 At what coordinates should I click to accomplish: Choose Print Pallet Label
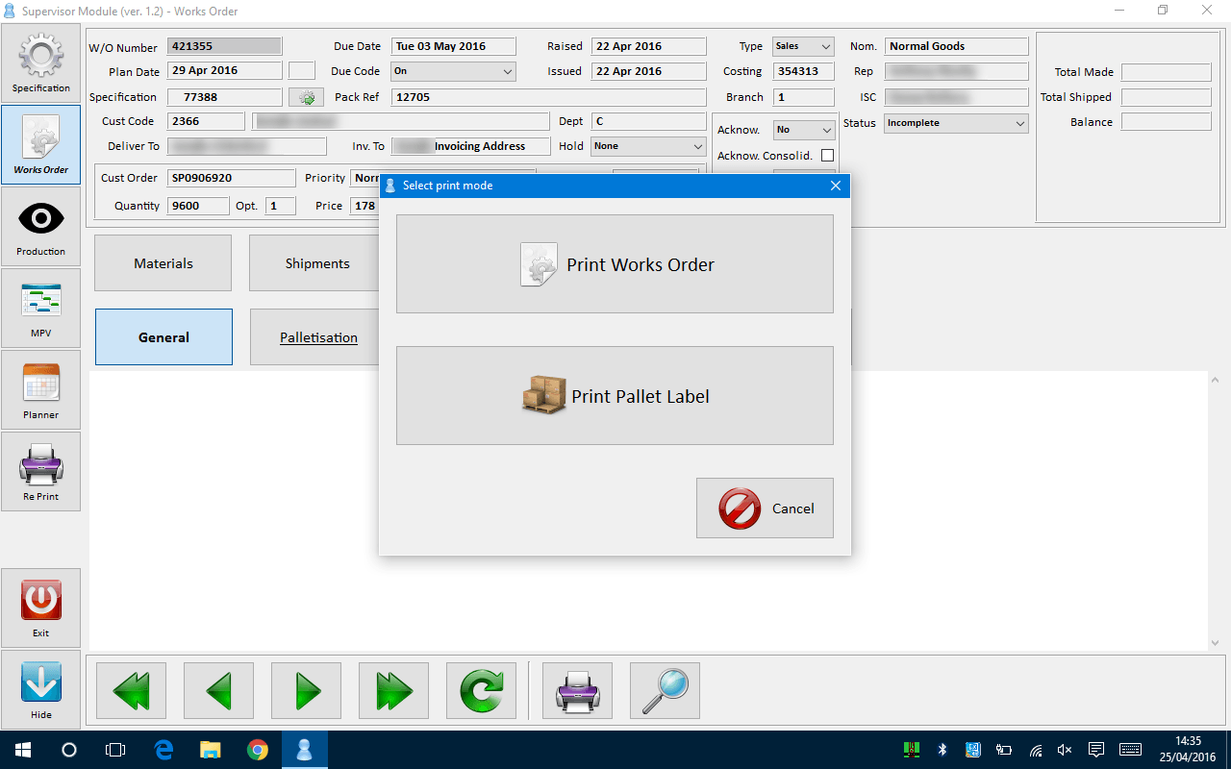coord(615,396)
